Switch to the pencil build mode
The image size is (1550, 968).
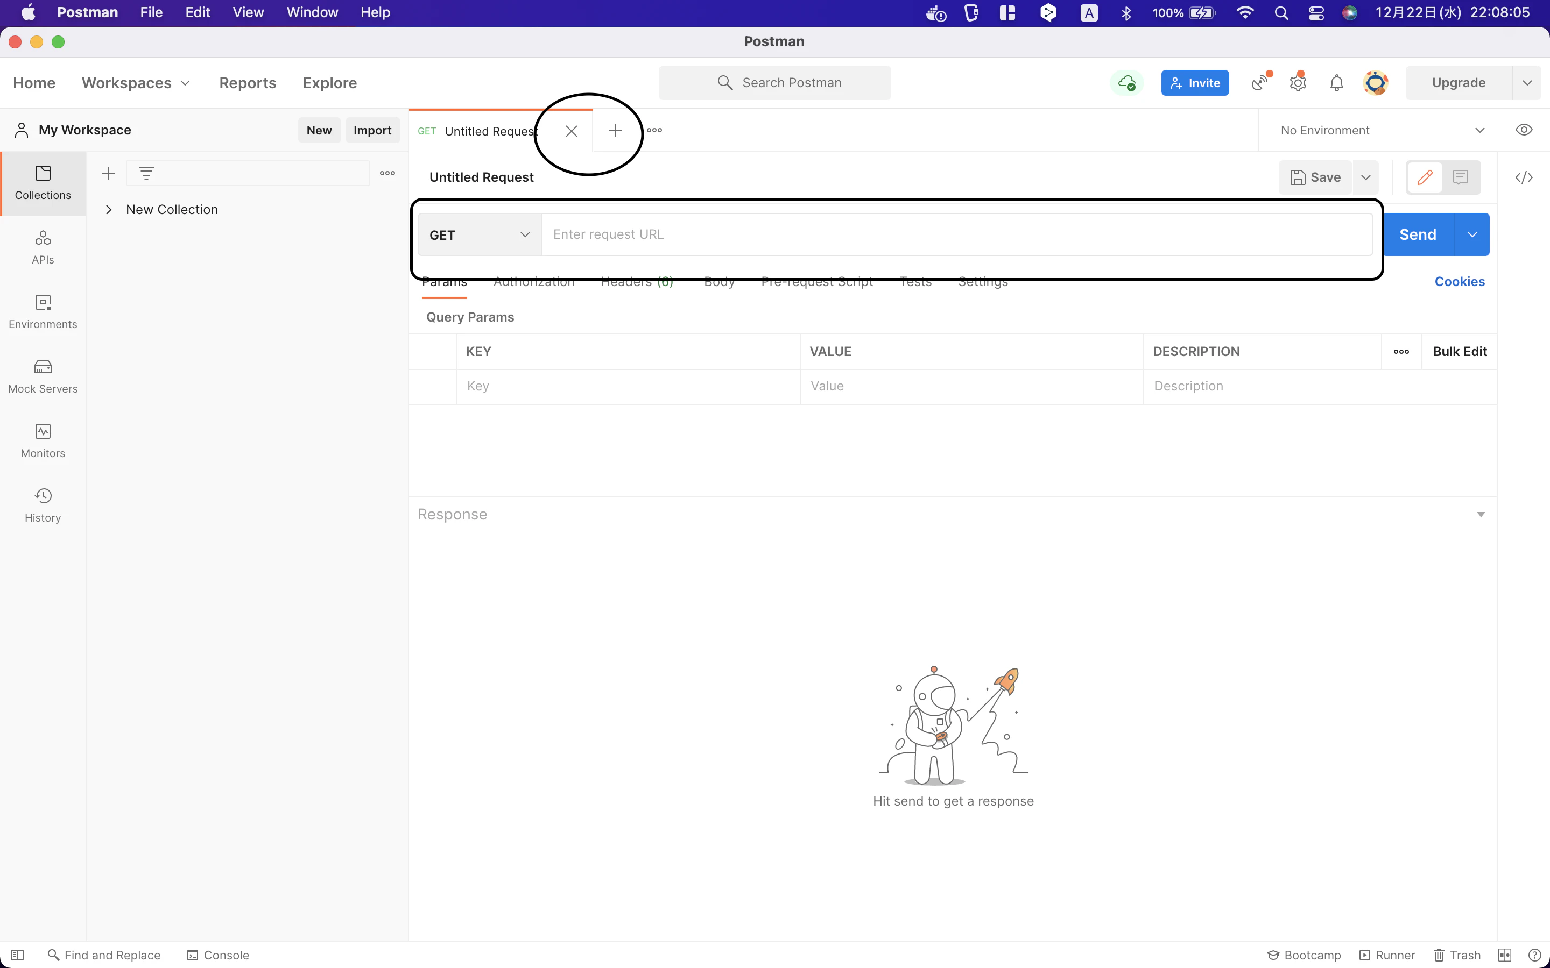pyautogui.click(x=1425, y=177)
